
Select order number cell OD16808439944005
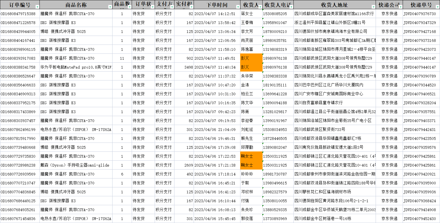pos(20,31)
